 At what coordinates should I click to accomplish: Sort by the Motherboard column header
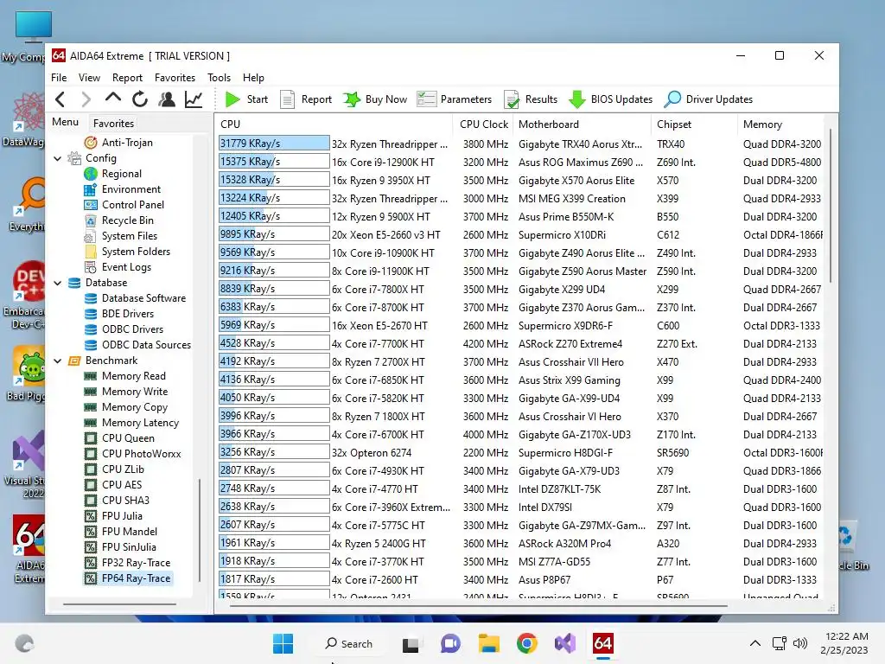click(x=580, y=124)
